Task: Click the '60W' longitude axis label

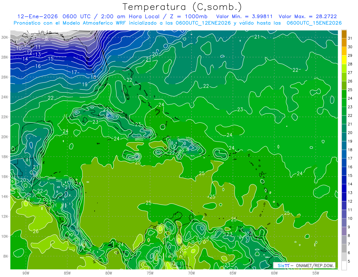Action: pyautogui.click(x=274, y=273)
